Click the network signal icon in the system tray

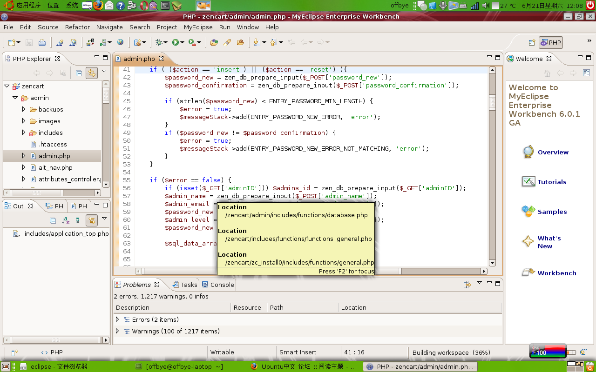click(x=474, y=6)
